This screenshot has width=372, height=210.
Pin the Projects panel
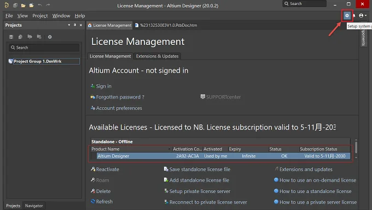pyautogui.click(x=75, y=25)
